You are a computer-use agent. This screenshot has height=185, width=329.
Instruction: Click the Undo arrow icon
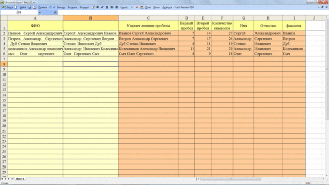click(x=50, y=7)
